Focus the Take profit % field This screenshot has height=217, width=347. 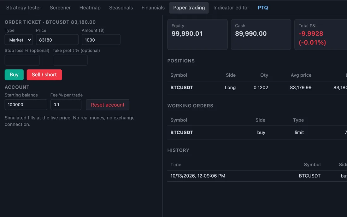tap(70, 60)
